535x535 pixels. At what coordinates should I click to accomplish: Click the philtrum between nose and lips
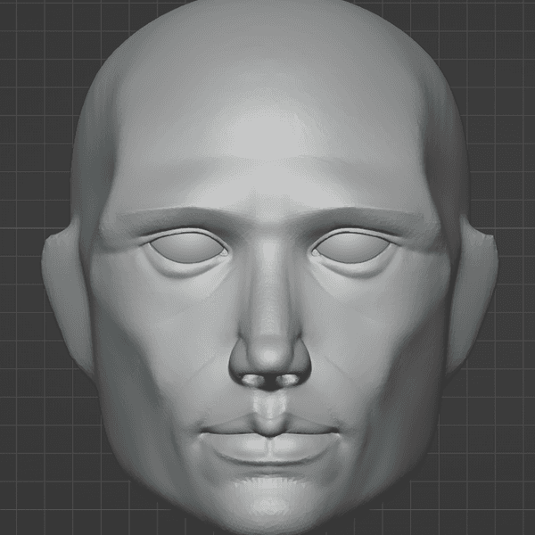click(269, 404)
